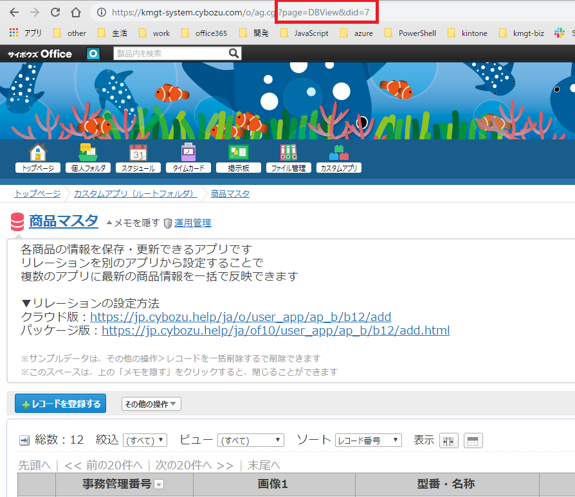Collapse the memo with メモを隠す
The width and height of the screenshot is (575, 497).
pos(133,223)
